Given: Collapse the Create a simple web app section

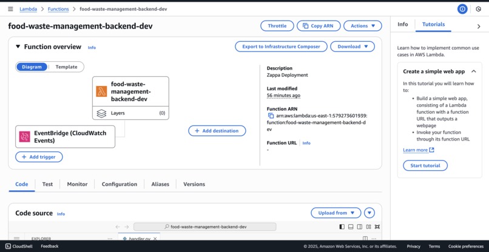Looking at the screenshot, I should pos(474,71).
